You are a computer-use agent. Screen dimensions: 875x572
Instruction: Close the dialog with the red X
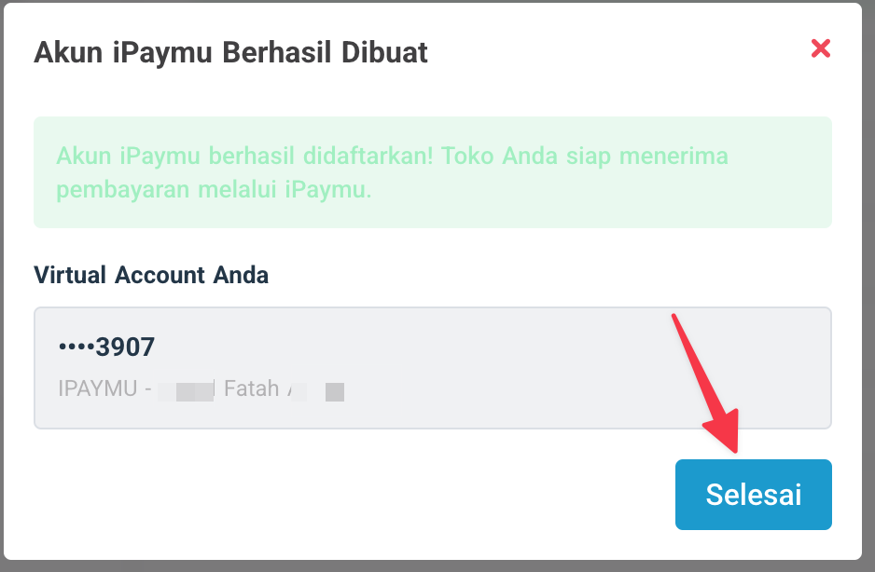[821, 48]
